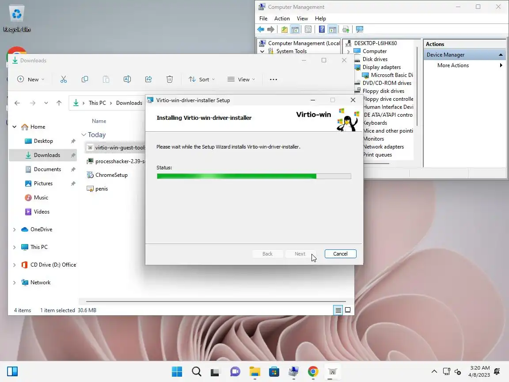This screenshot has height=382, width=509.
Task: Open Properties icon in Computer Management toolbar
Action: click(x=308, y=30)
